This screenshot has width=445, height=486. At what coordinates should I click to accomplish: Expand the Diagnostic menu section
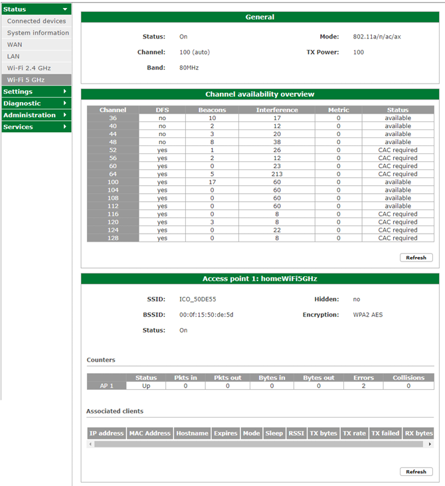tap(37, 103)
